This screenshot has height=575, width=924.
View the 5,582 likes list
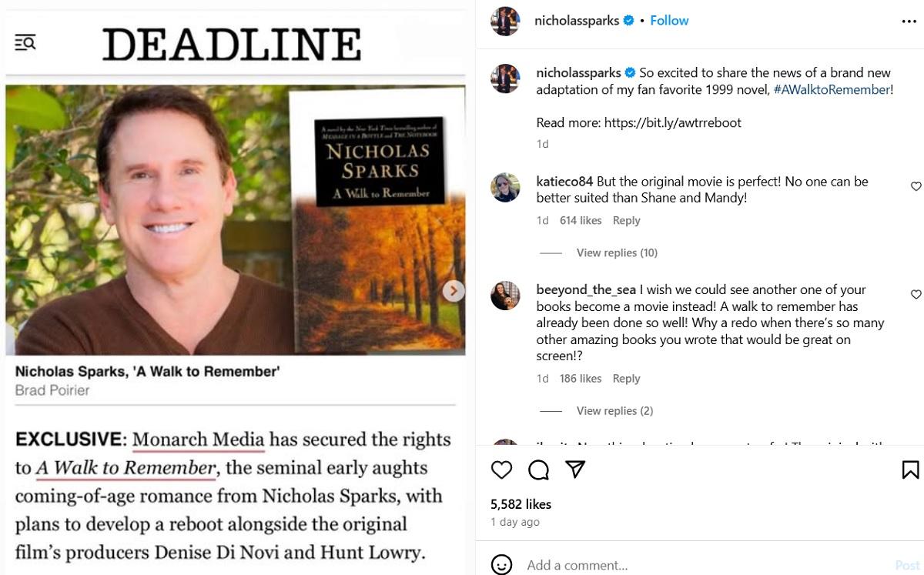(521, 504)
